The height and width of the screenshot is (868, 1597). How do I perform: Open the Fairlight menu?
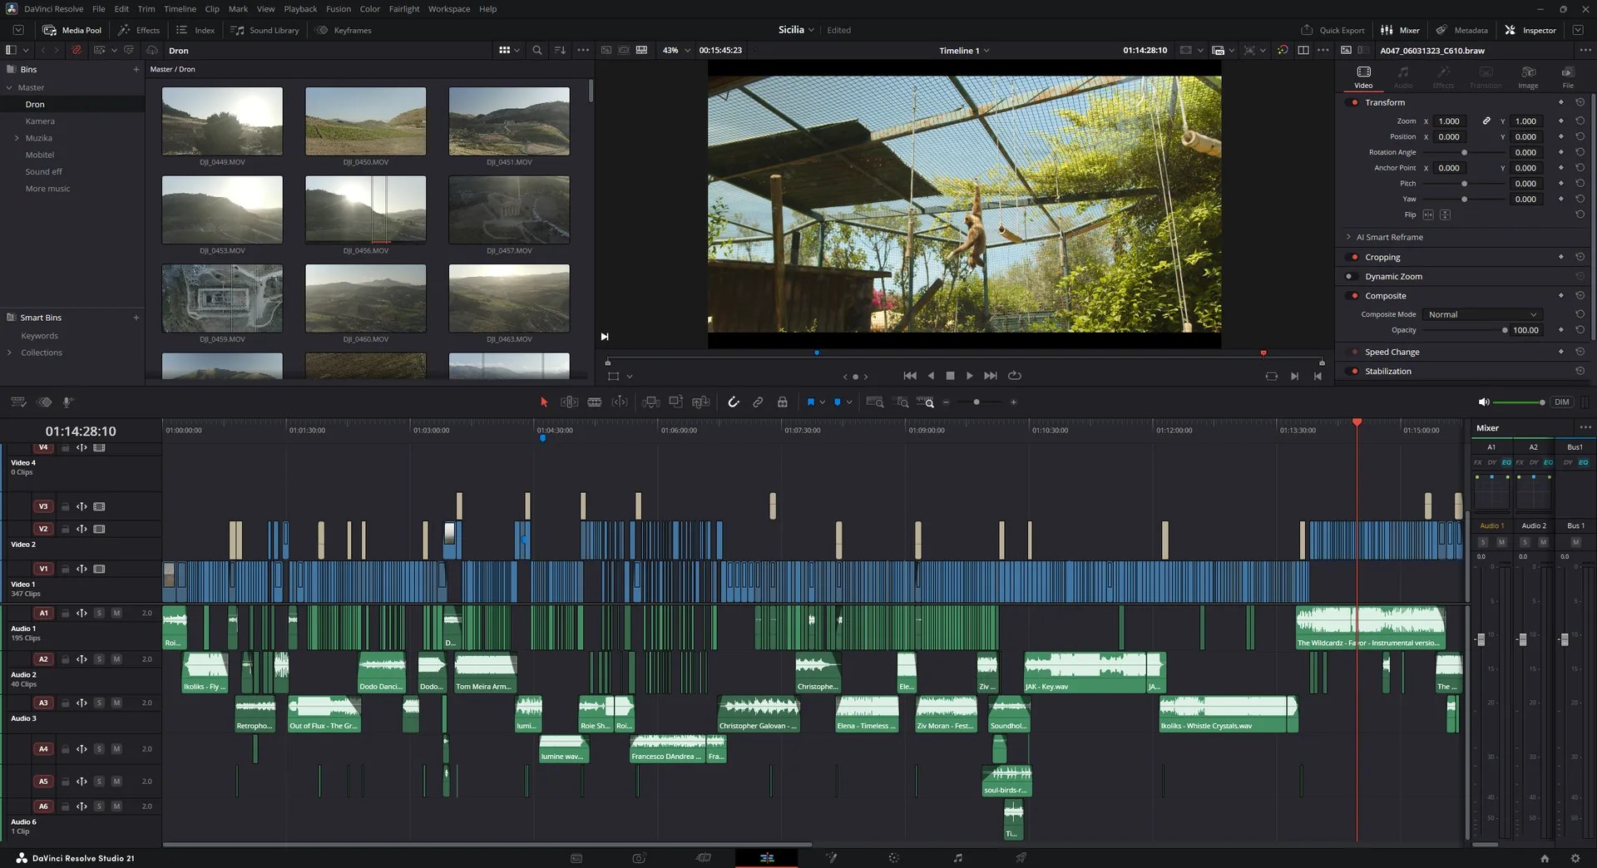click(404, 9)
